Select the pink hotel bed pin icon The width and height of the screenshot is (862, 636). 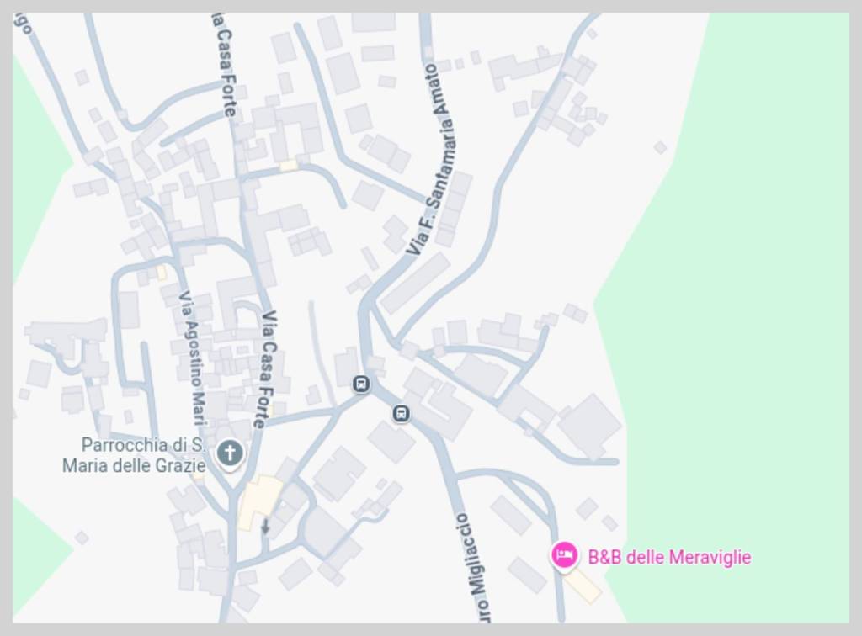(564, 556)
